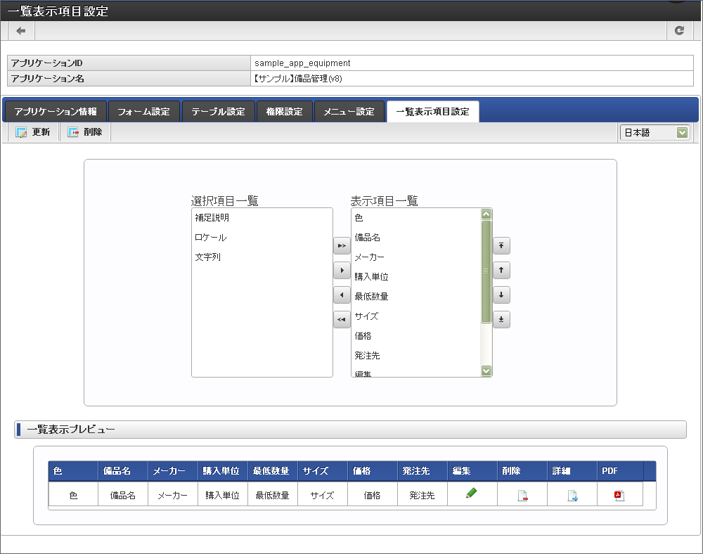The height and width of the screenshot is (554, 703).
Task: Click the 備品名 preview column header
Action: pos(123,471)
